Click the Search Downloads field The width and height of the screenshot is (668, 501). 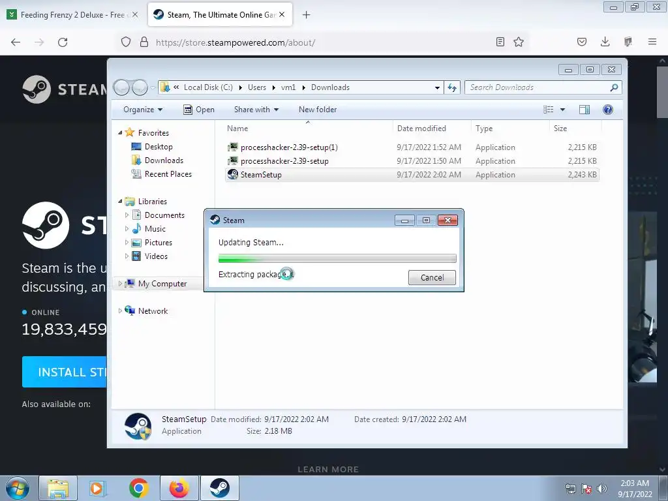[543, 87]
